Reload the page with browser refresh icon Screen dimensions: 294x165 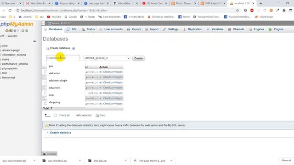[10, 11]
